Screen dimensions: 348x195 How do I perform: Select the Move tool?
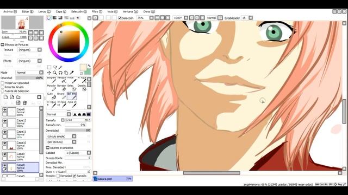point(49,73)
